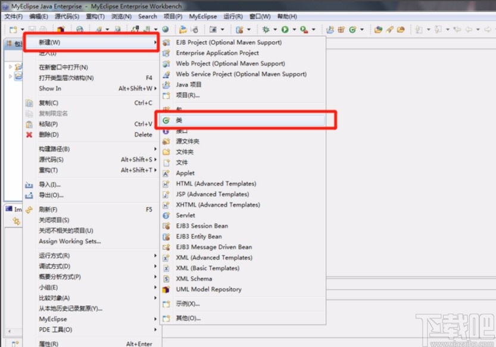Screen dimensions: 496x347
Task: Open 编辑(E) menu
Action: 39,17
